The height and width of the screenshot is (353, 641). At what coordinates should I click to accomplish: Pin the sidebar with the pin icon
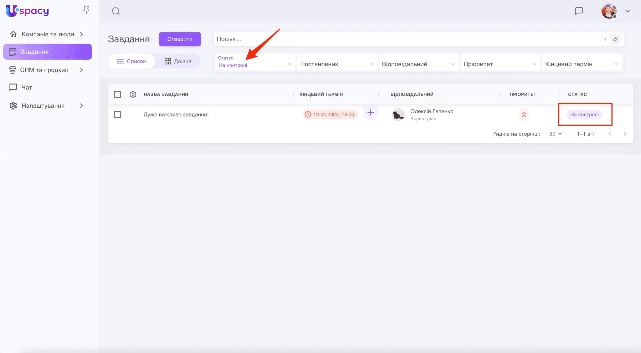click(x=86, y=10)
